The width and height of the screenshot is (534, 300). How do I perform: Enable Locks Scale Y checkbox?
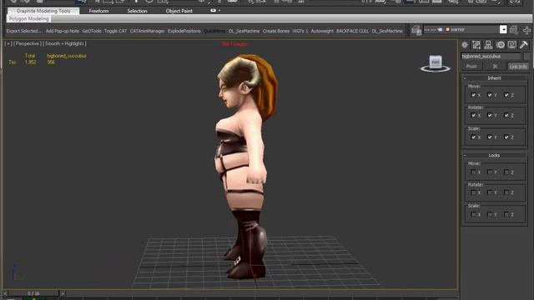490,214
